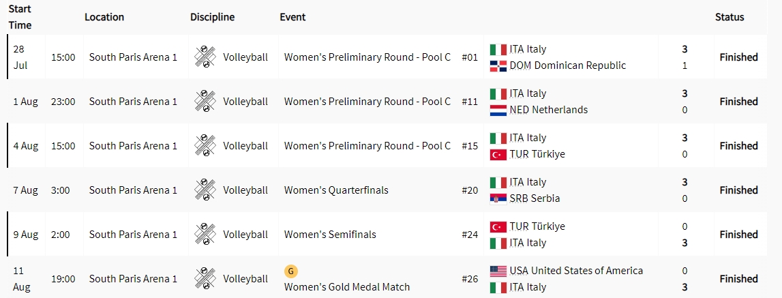
Task: Select USA United States of America team
Action: (x=576, y=271)
